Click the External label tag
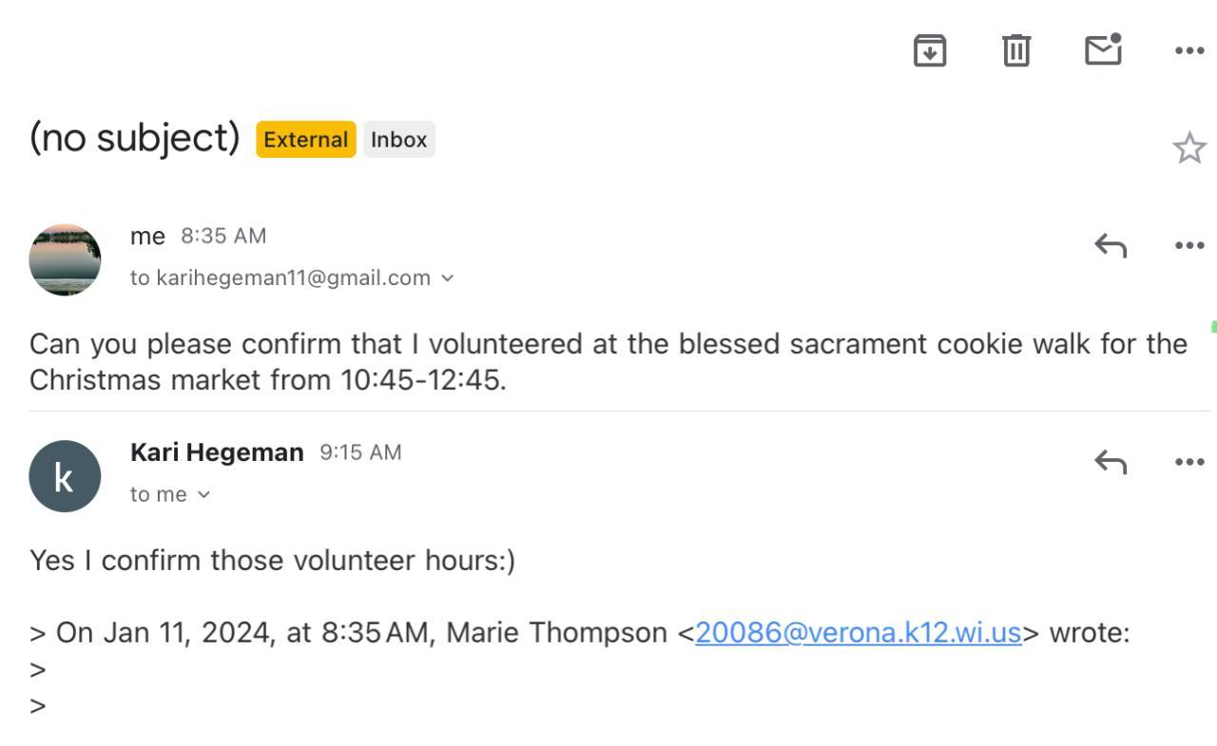Screen dimensions: 1217x746 (305, 140)
